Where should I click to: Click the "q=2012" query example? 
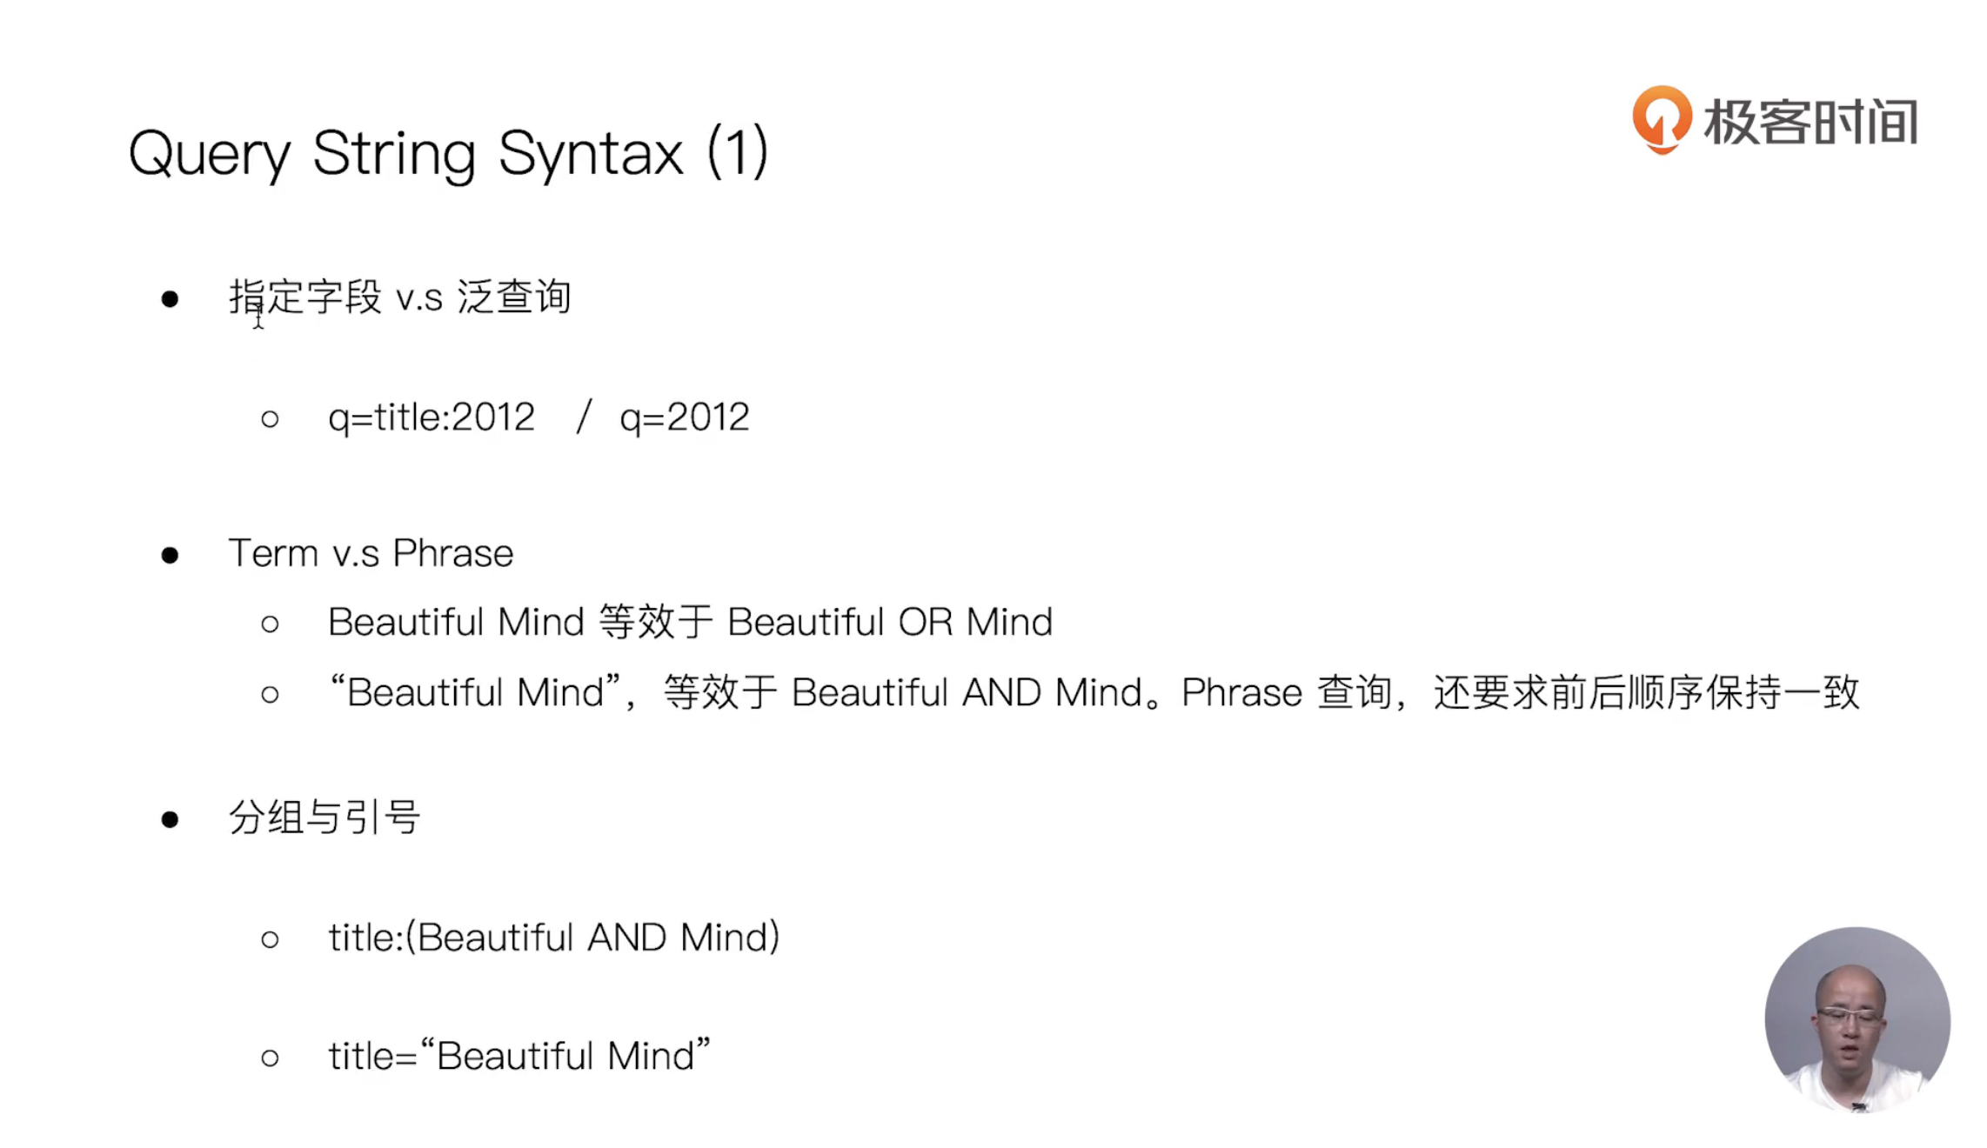684,417
